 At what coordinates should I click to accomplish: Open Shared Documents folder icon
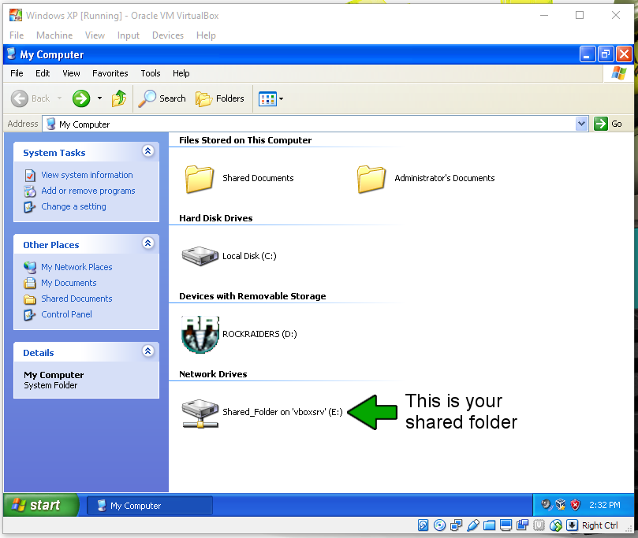tap(200, 179)
